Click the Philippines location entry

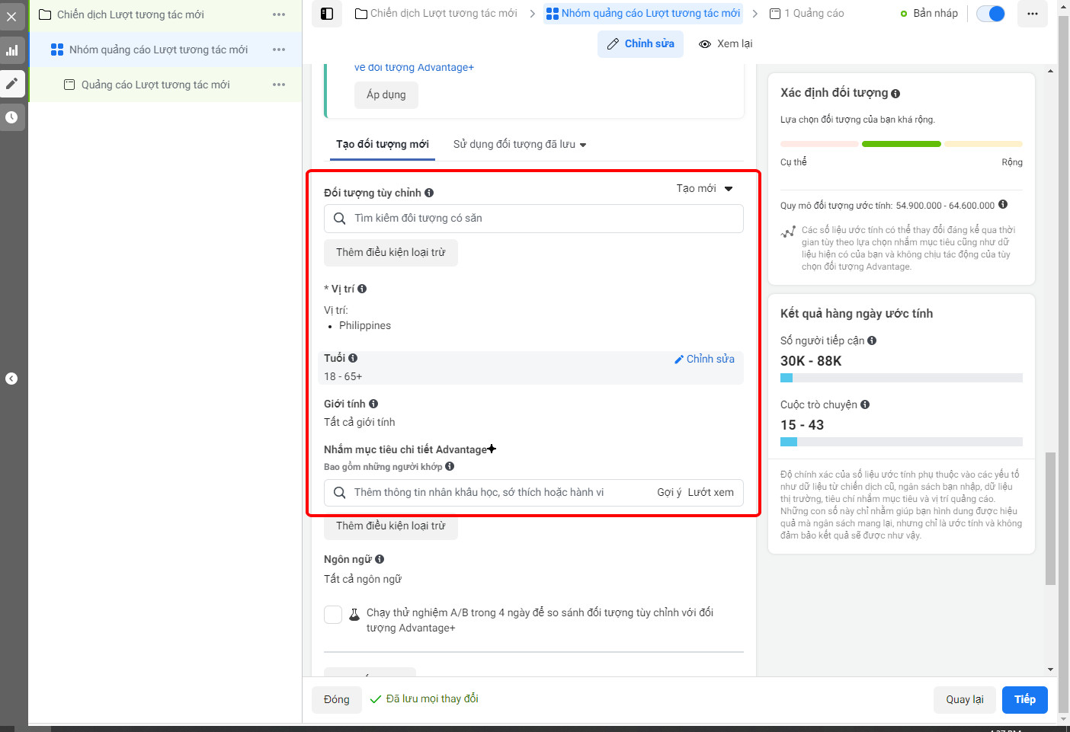click(x=365, y=325)
